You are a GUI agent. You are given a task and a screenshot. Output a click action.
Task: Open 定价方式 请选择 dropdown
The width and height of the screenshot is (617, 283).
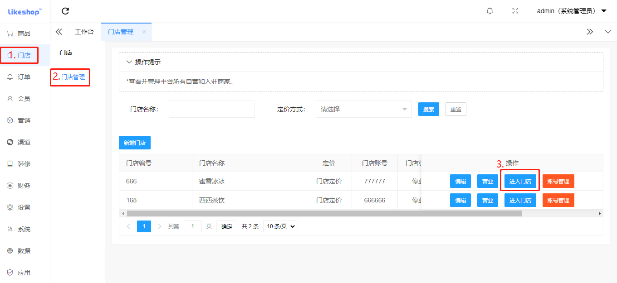364,109
